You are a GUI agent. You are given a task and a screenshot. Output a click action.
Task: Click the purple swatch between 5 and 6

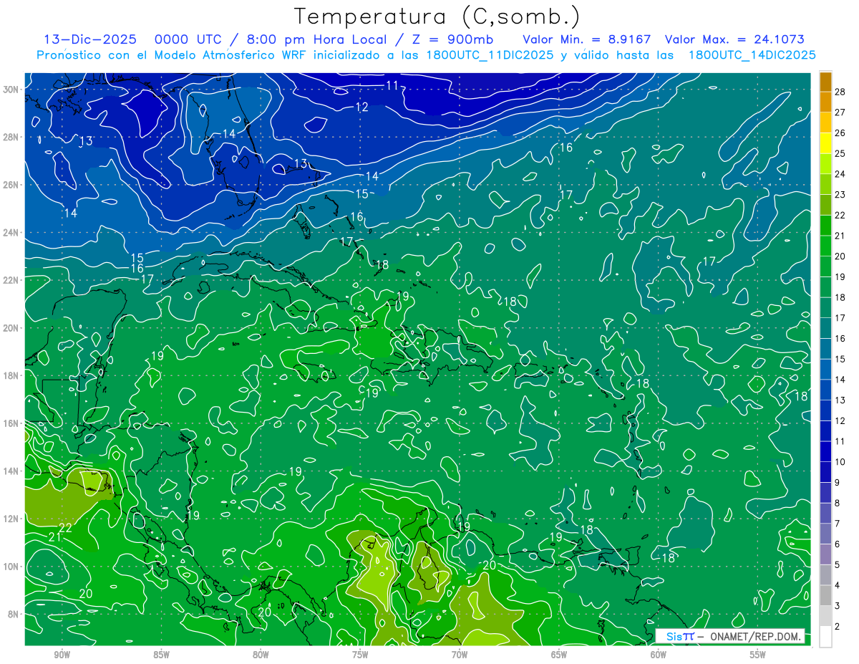(x=825, y=554)
